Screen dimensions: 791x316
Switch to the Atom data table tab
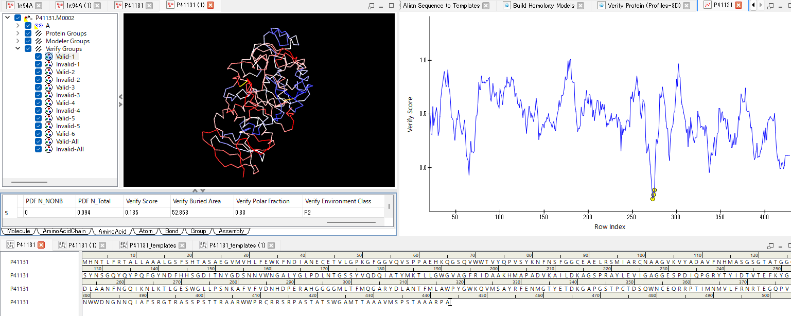click(x=146, y=232)
